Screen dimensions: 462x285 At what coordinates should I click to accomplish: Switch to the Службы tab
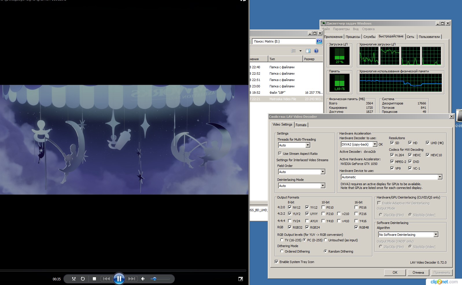pyautogui.click(x=369, y=37)
